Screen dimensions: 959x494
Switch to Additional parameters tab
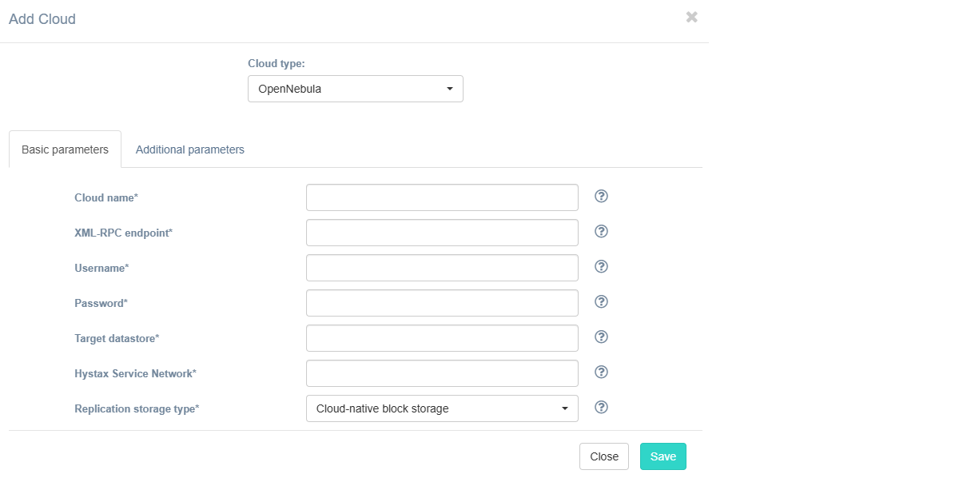tap(189, 149)
